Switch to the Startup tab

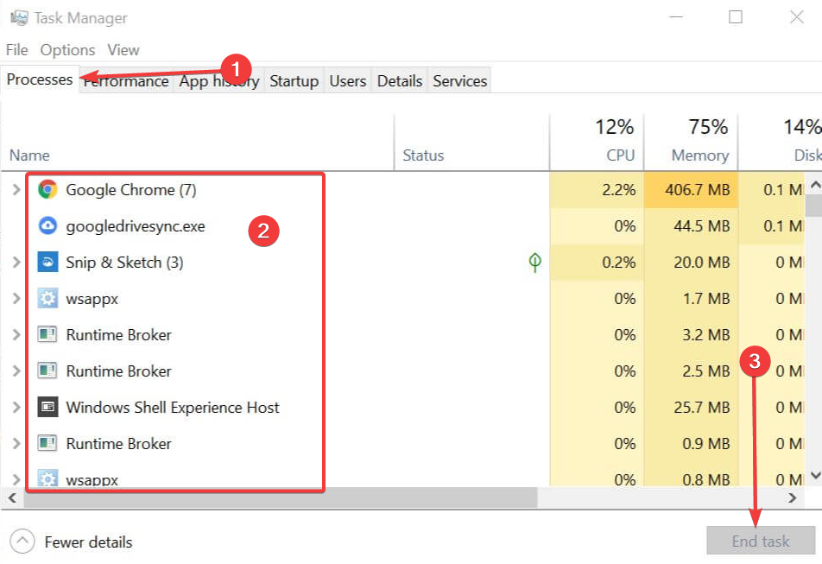coord(294,80)
